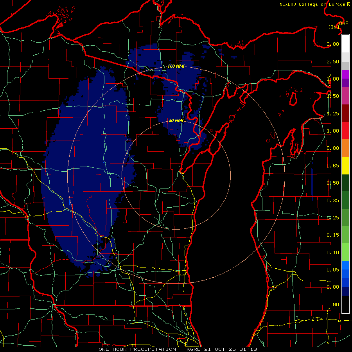Click the darkest green swatch beside 0.50

click(x=345, y=183)
